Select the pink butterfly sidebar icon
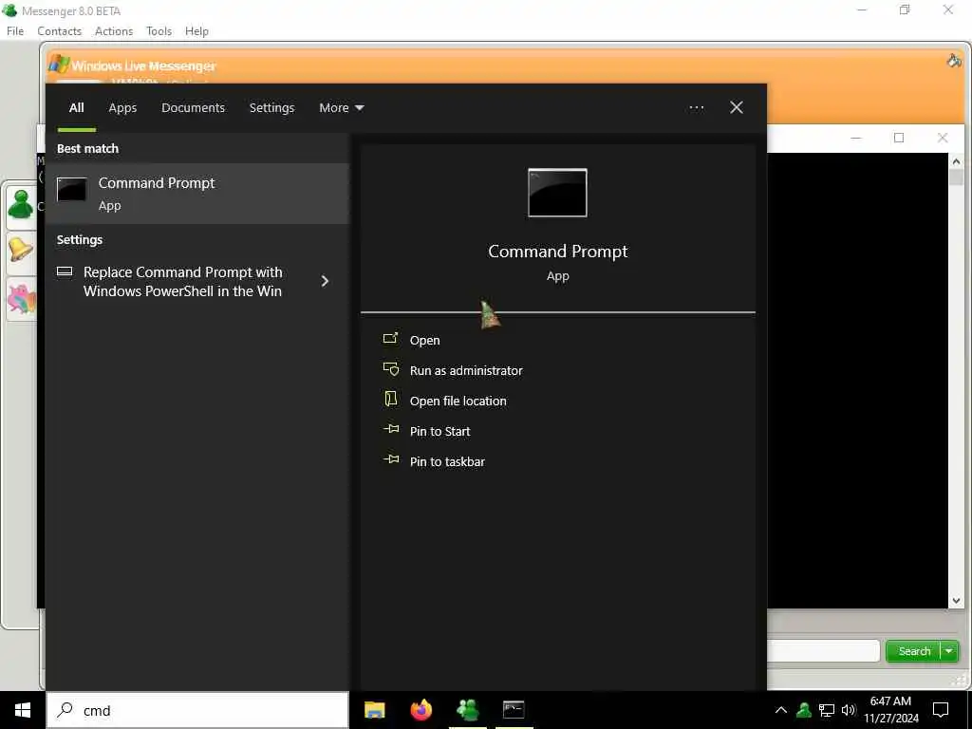The image size is (972, 729). [x=22, y=299]
